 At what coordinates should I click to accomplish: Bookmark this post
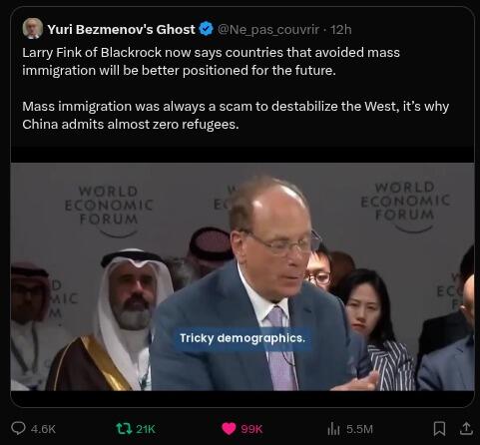tap(439, 429)
